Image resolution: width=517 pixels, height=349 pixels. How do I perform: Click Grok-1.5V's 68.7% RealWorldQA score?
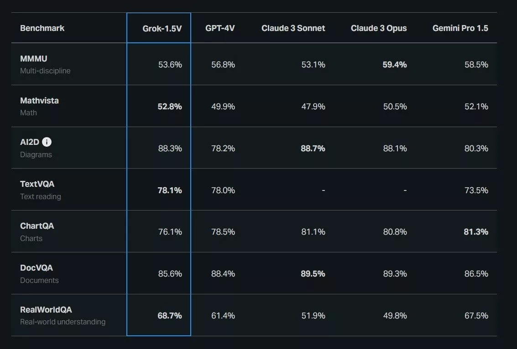point(169,315)
